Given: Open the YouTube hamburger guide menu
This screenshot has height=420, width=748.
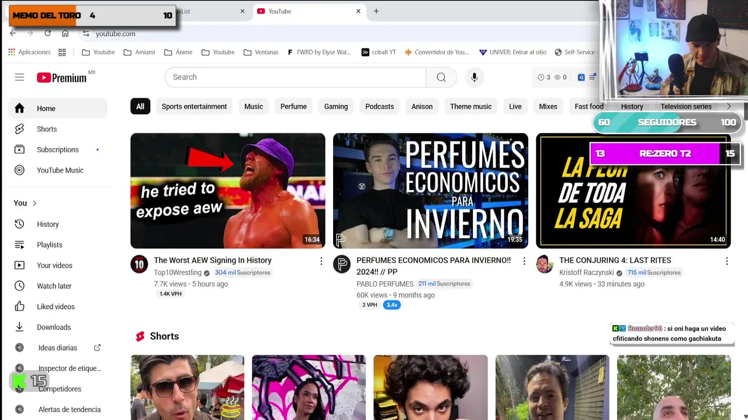Looking at the screenshot, I should point(19,77).
